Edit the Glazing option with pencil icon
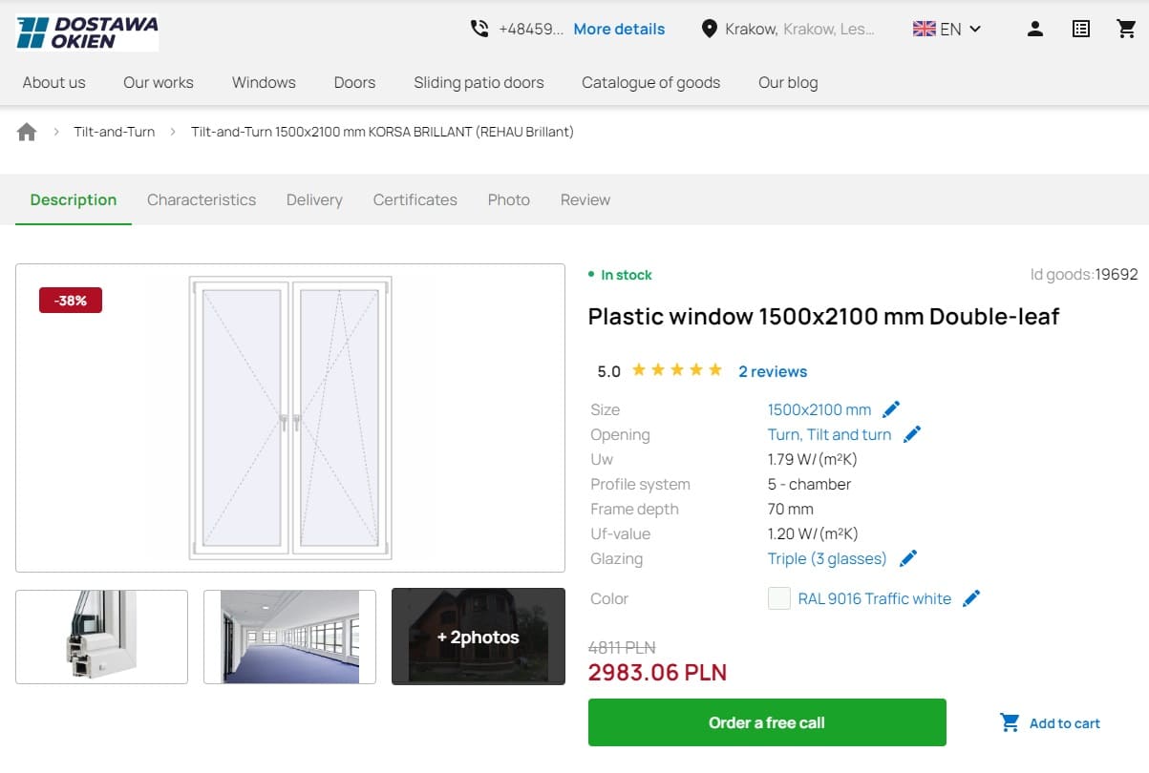The width and height of the screenshot is (1149, 773). pyautogui.click(x=908, y=557)
